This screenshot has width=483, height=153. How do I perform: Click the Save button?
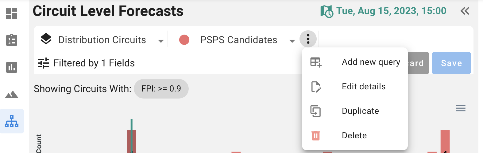coord(451,63)
